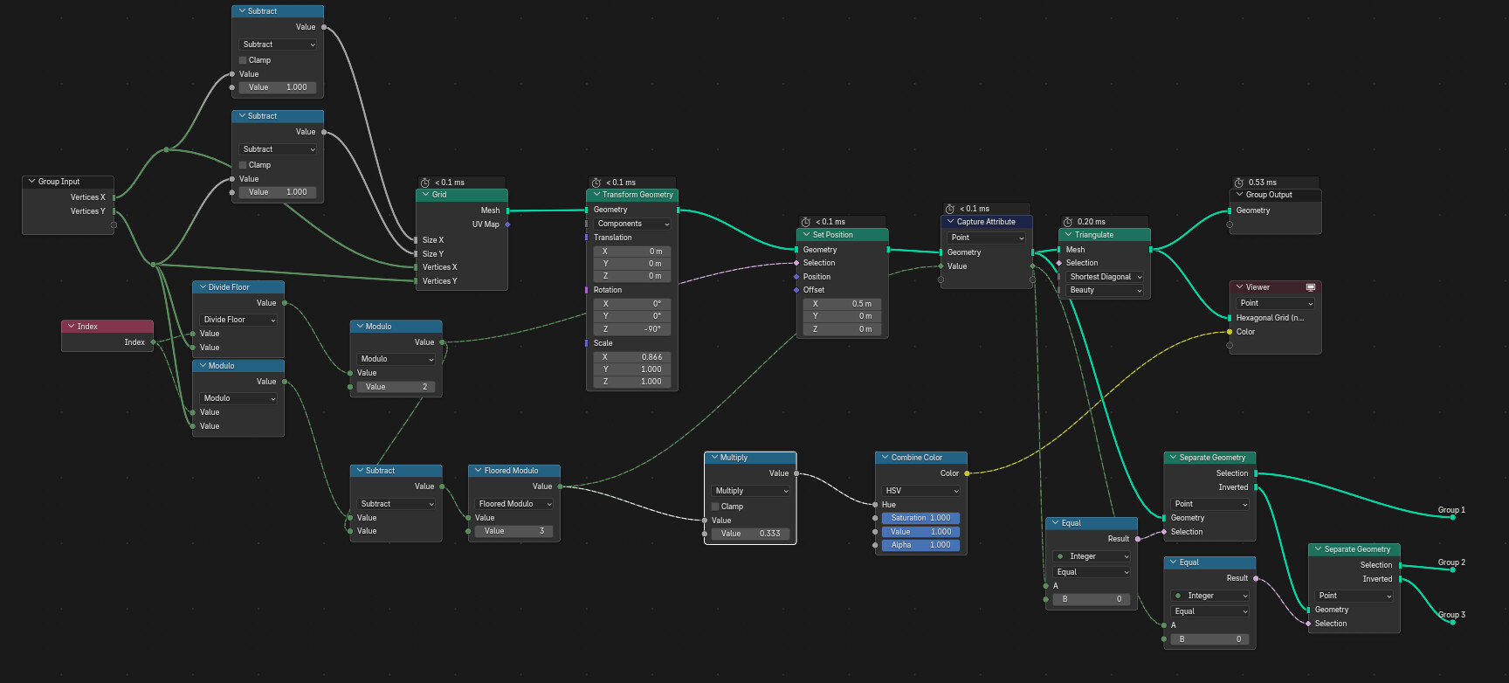Click the Offset X field showing 0.5 m
The height and width of the screenshot is (683, 1509).
[842, 304]
